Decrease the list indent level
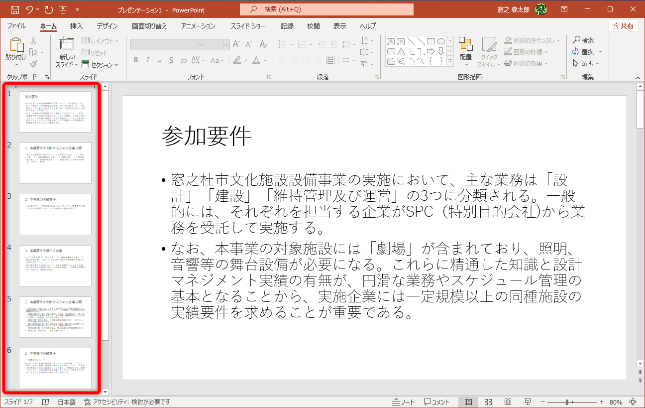The height and width of the screenshot is (408, 645). tap(322, 44)
